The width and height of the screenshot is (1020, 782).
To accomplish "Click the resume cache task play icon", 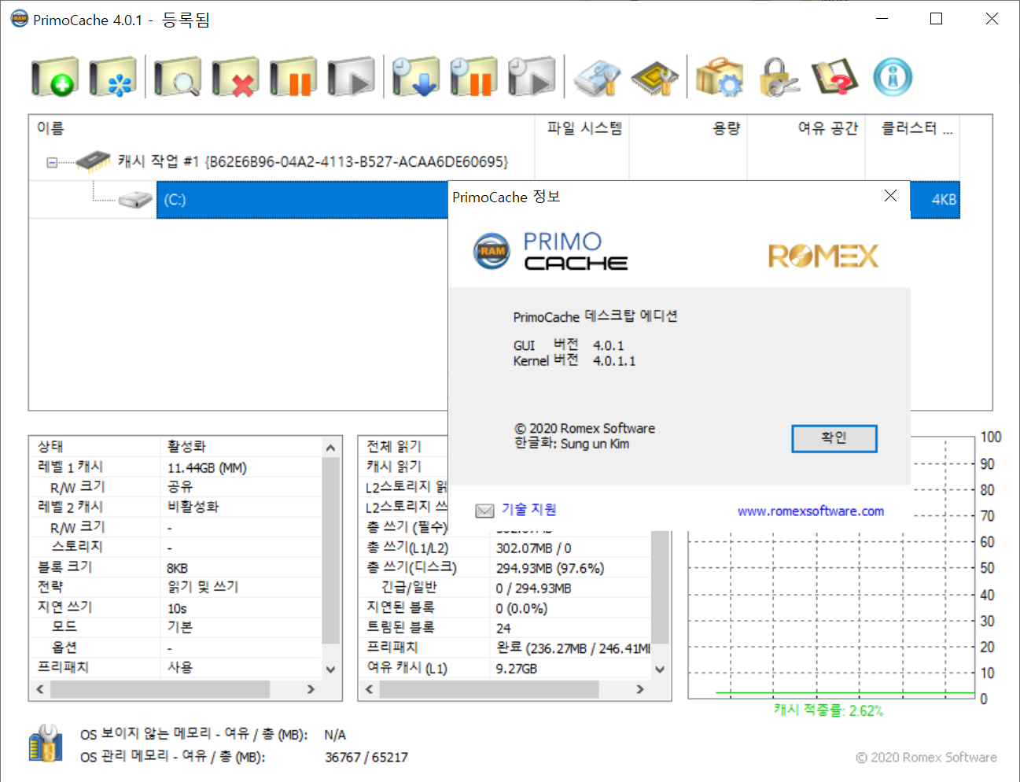I will click(x=352, y=77).
